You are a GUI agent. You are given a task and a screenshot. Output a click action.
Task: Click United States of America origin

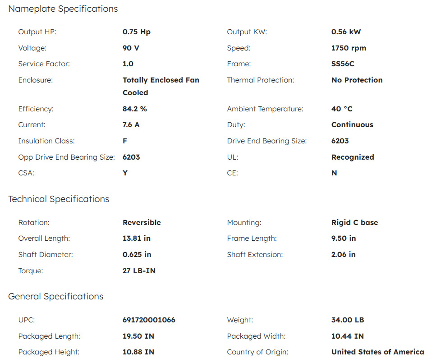coord(378,352)
